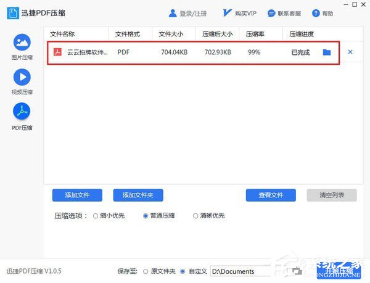This screenshot has width=370, height=283.
Task: Click the 已完成 progress status
Action: pos(300,52)
